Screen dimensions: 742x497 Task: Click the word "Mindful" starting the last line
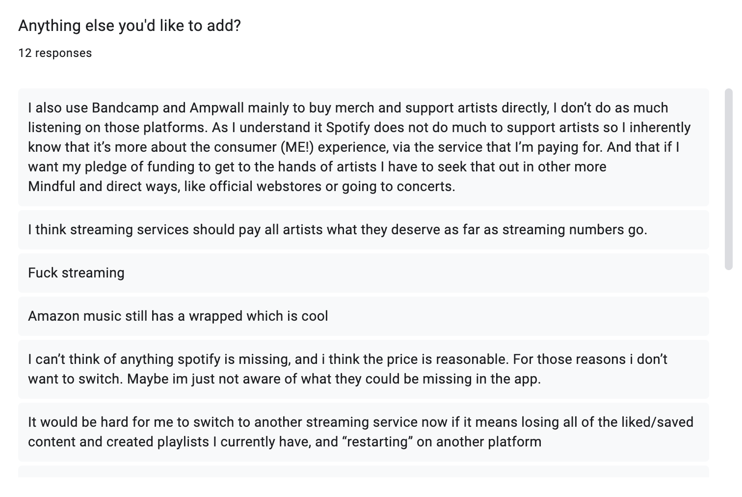pyautogui.click(x=52, y=187)
